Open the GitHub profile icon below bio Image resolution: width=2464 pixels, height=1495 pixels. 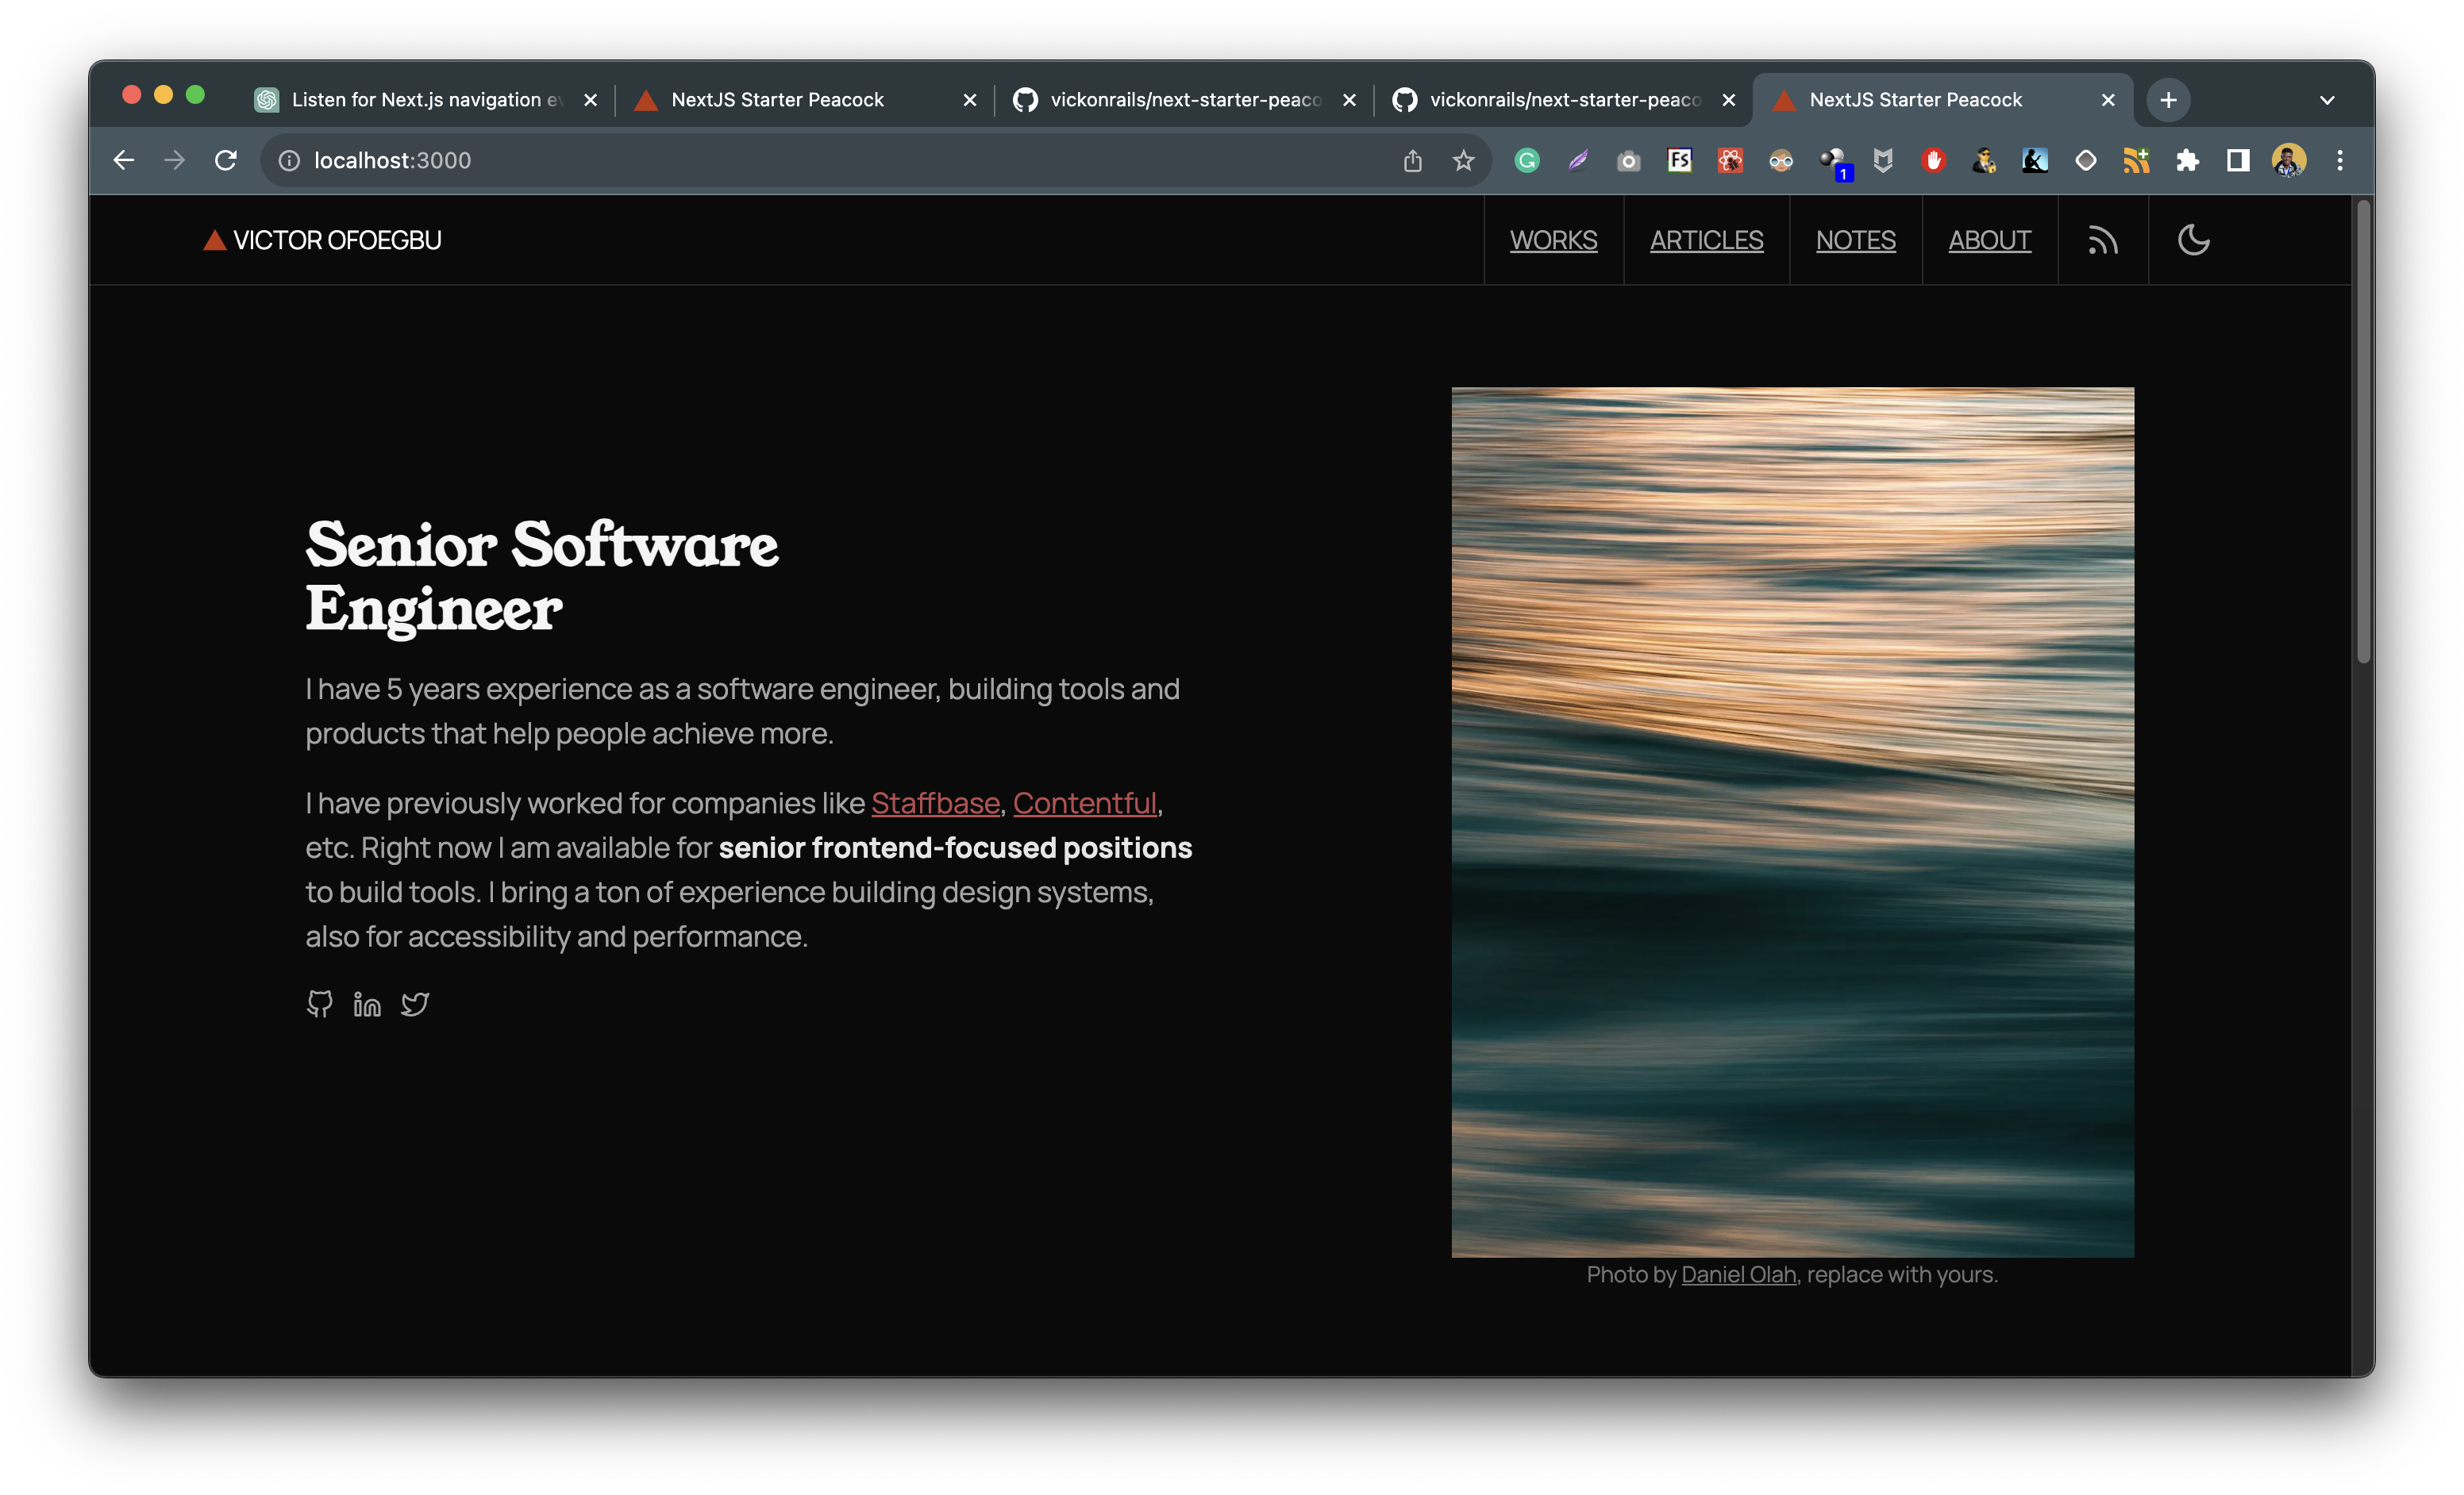coord(319,1003)
